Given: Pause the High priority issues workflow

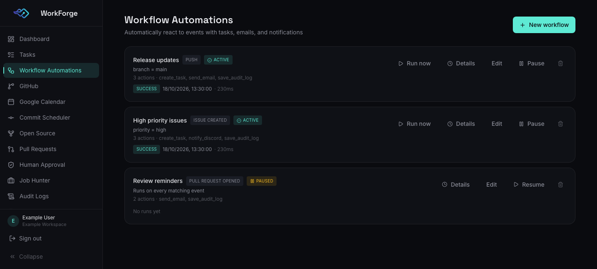Looking at the screenshot, I should [531, 124].
